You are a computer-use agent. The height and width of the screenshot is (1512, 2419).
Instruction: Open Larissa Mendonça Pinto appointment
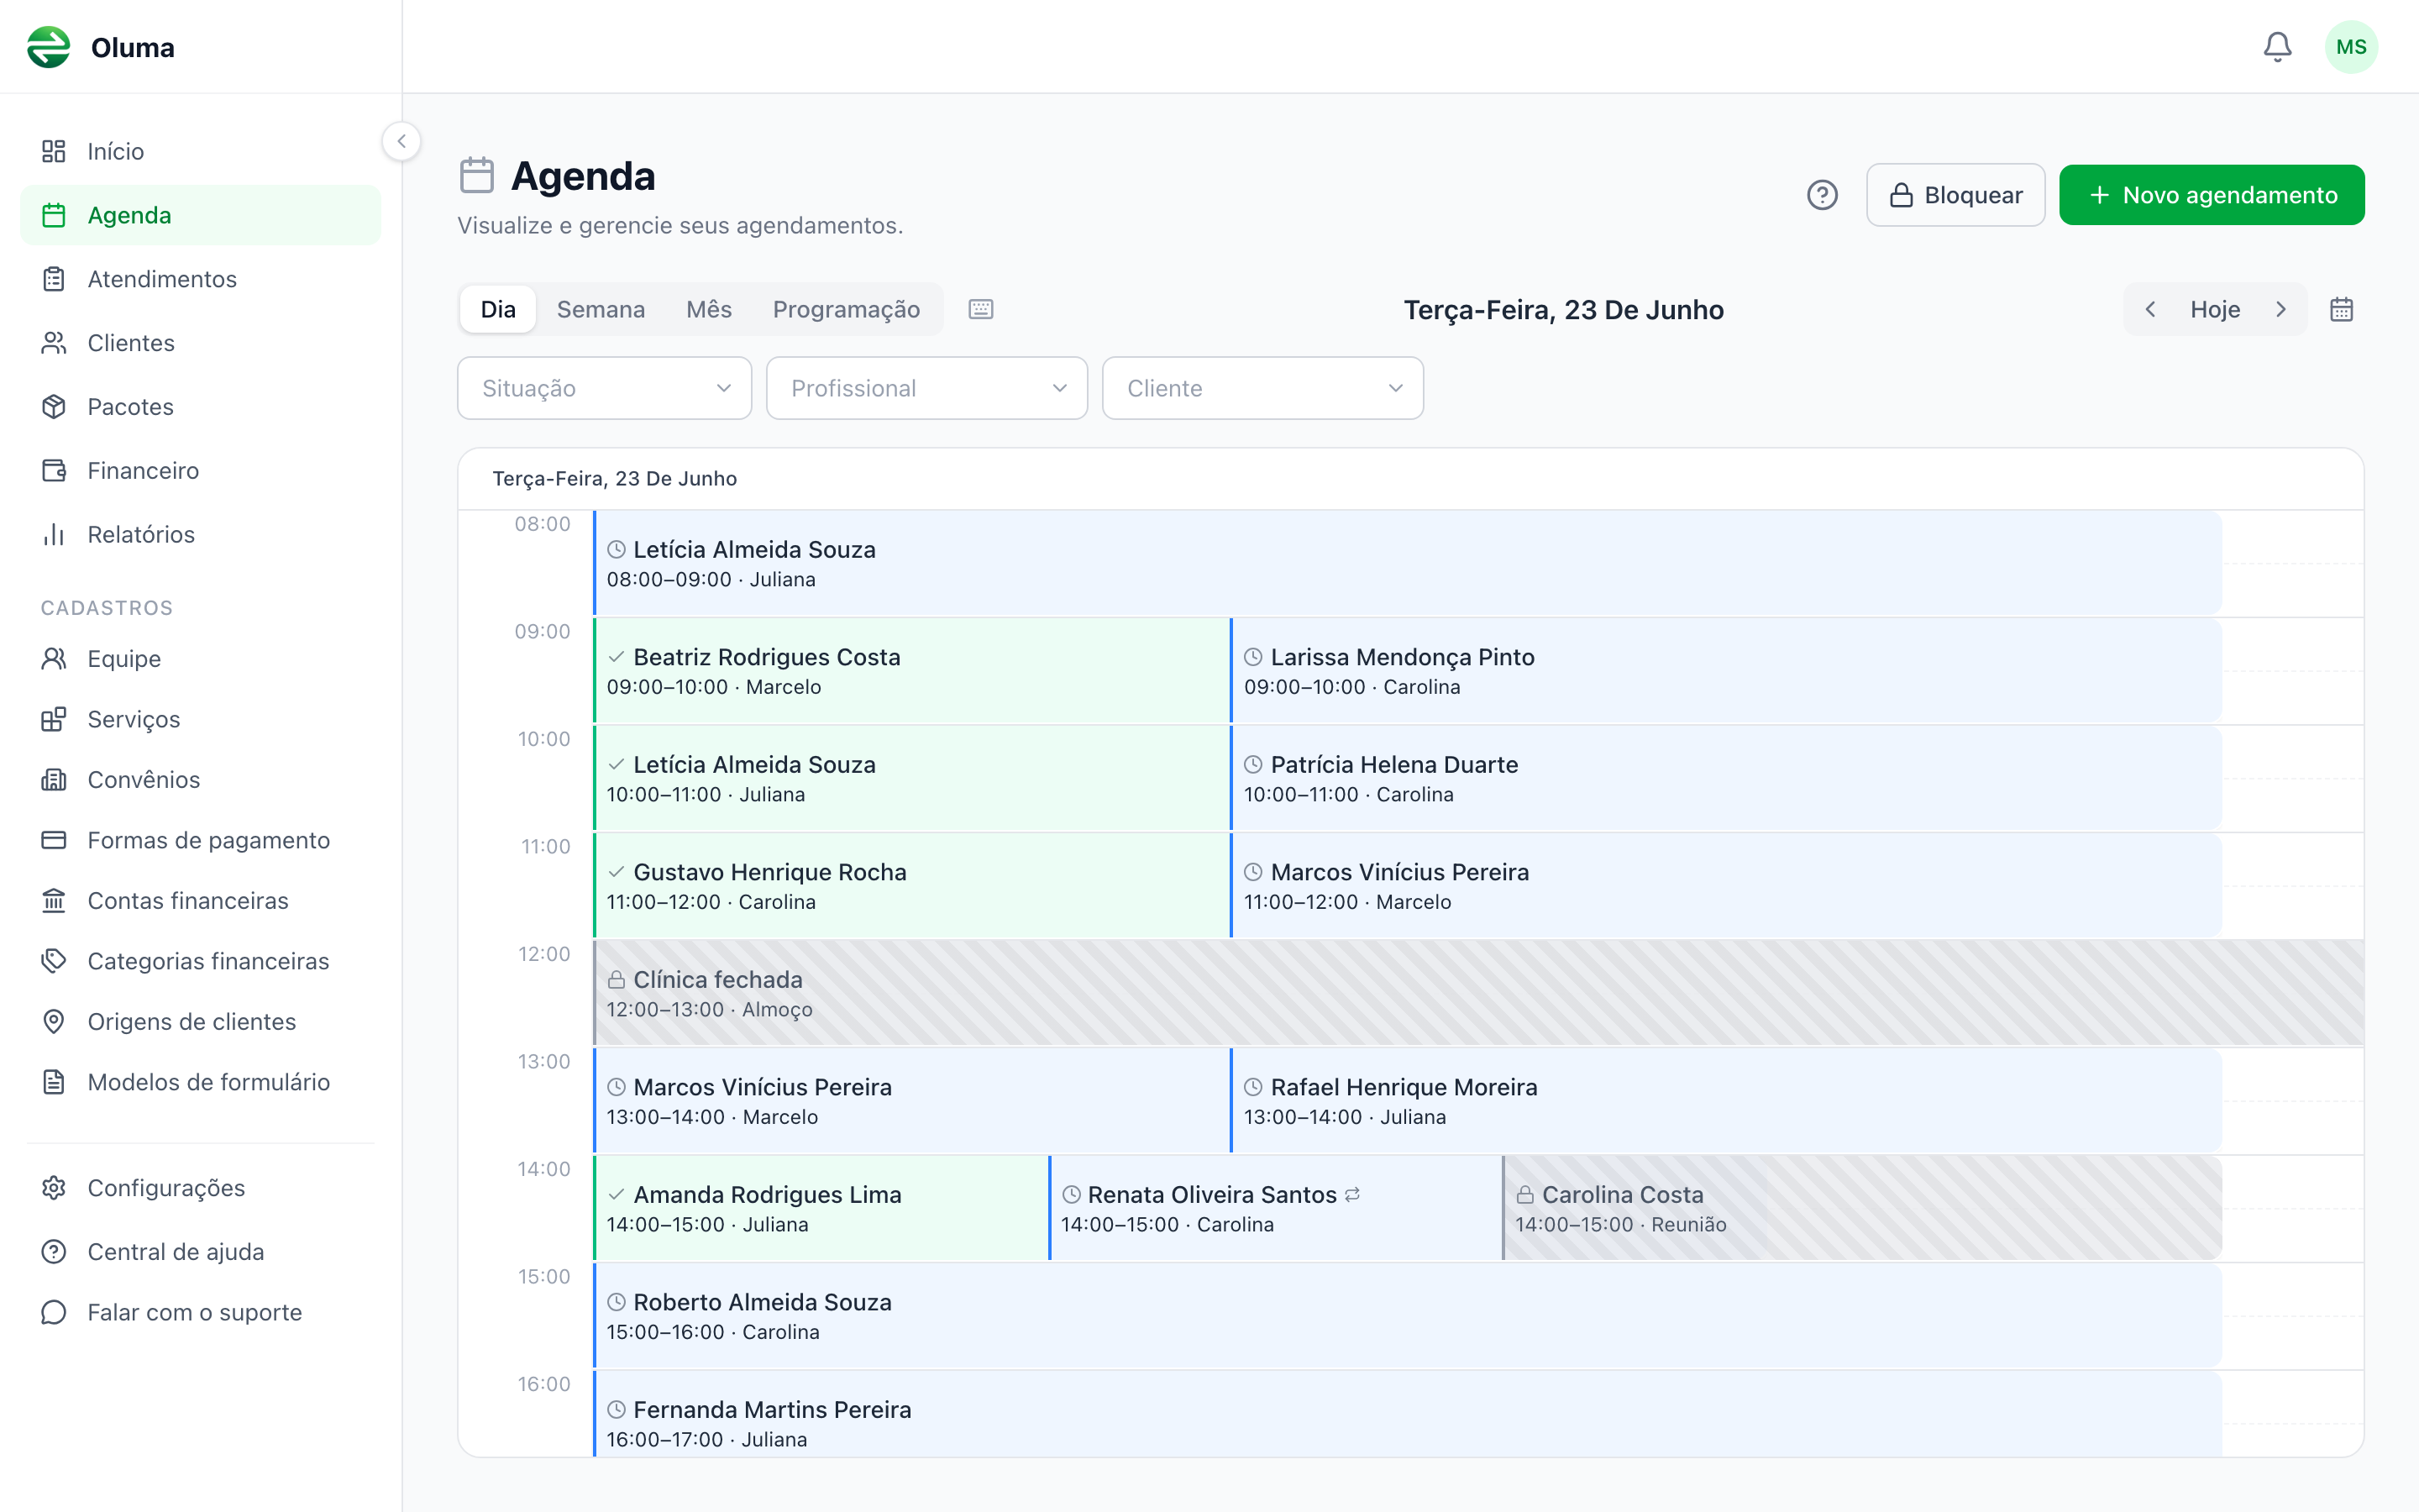click(1725, 671)
